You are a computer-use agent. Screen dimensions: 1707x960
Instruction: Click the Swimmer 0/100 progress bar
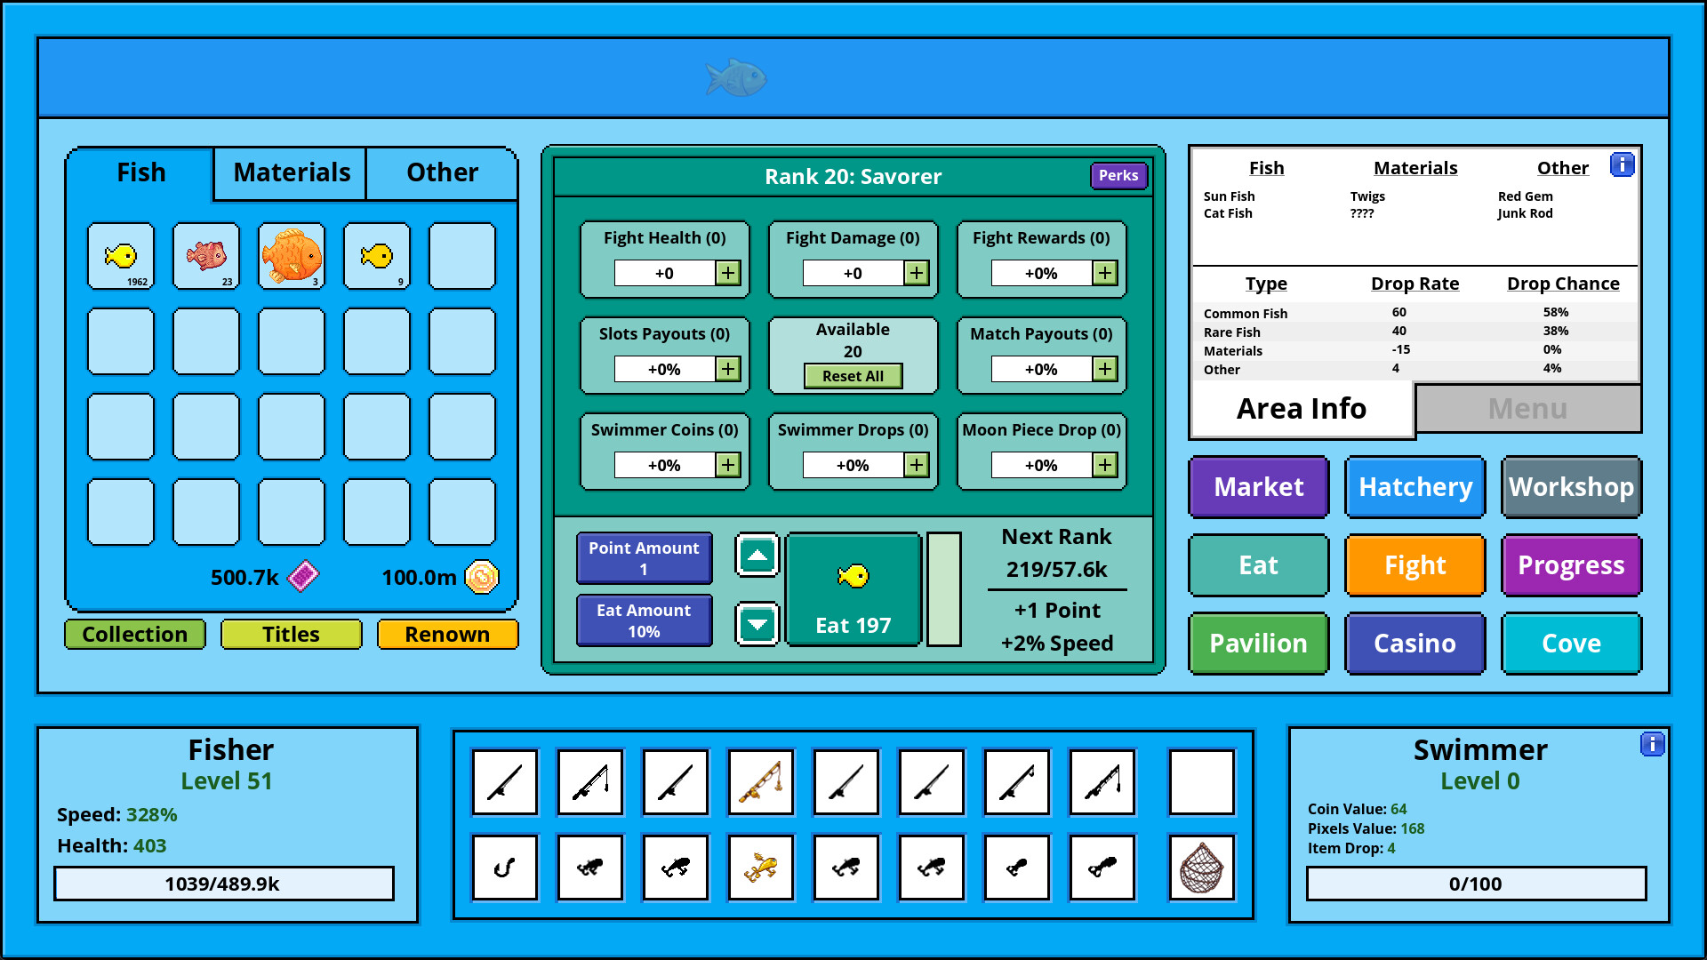pos(1476,884)
